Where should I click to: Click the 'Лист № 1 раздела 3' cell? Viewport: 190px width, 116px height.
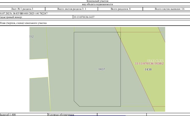(22, 9)
